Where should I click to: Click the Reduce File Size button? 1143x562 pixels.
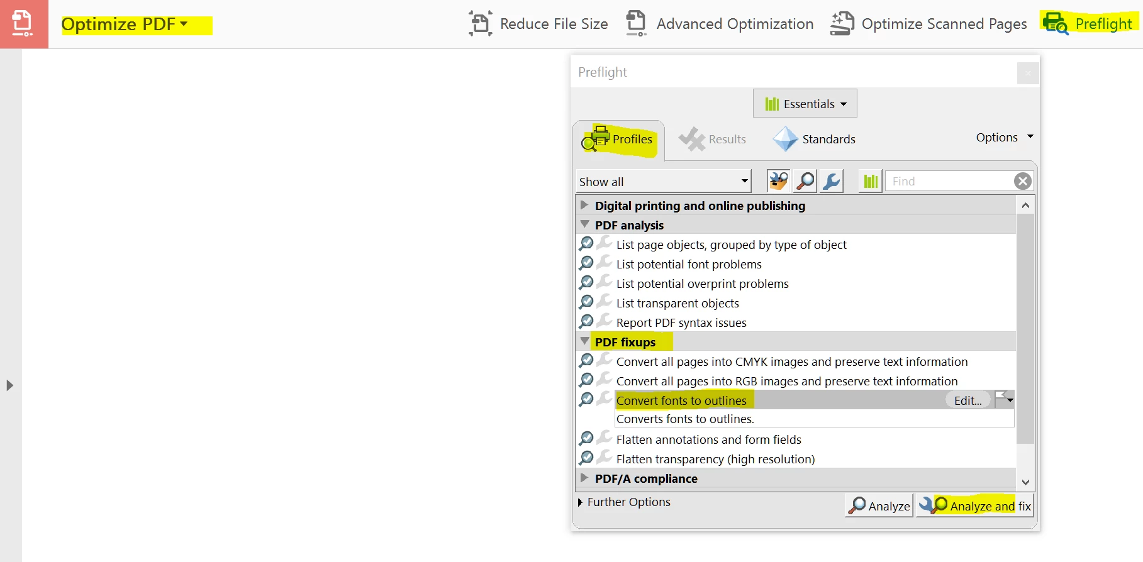coord(538,24)
